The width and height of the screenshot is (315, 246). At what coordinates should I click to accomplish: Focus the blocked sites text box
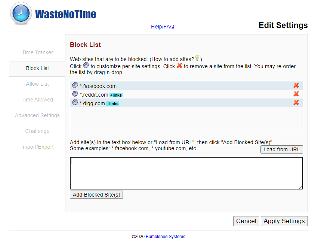[186, 173]
